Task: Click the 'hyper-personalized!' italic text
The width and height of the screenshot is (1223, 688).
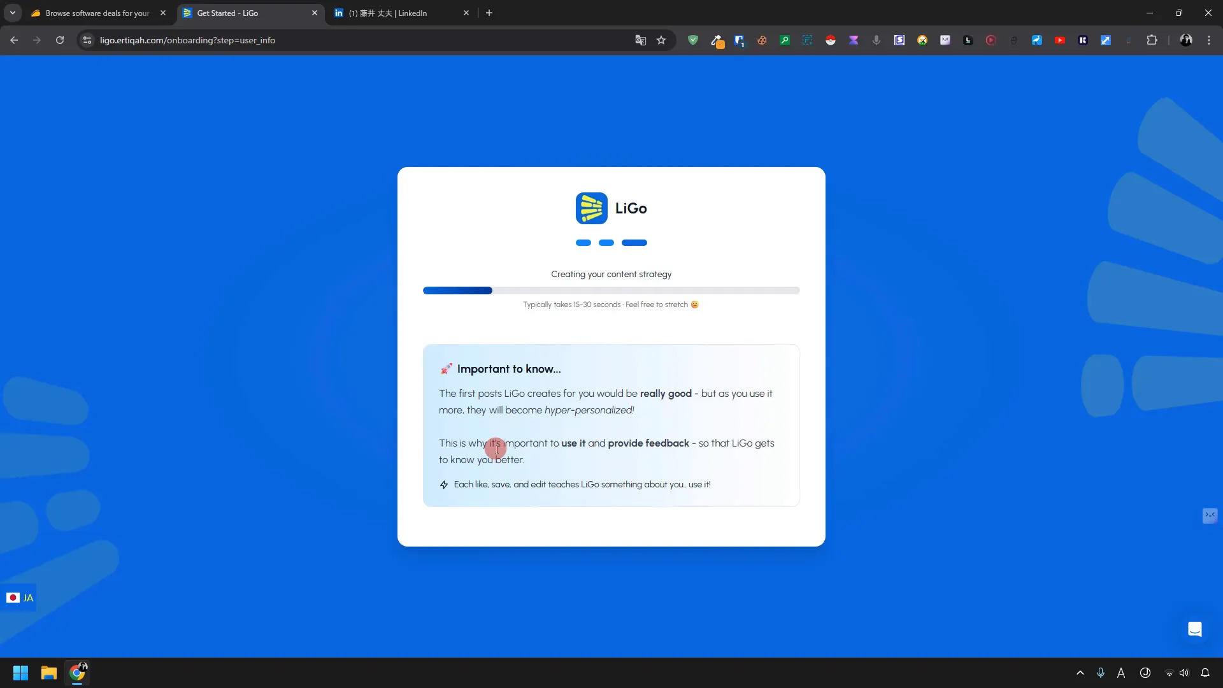Action: tap(589, 410)
